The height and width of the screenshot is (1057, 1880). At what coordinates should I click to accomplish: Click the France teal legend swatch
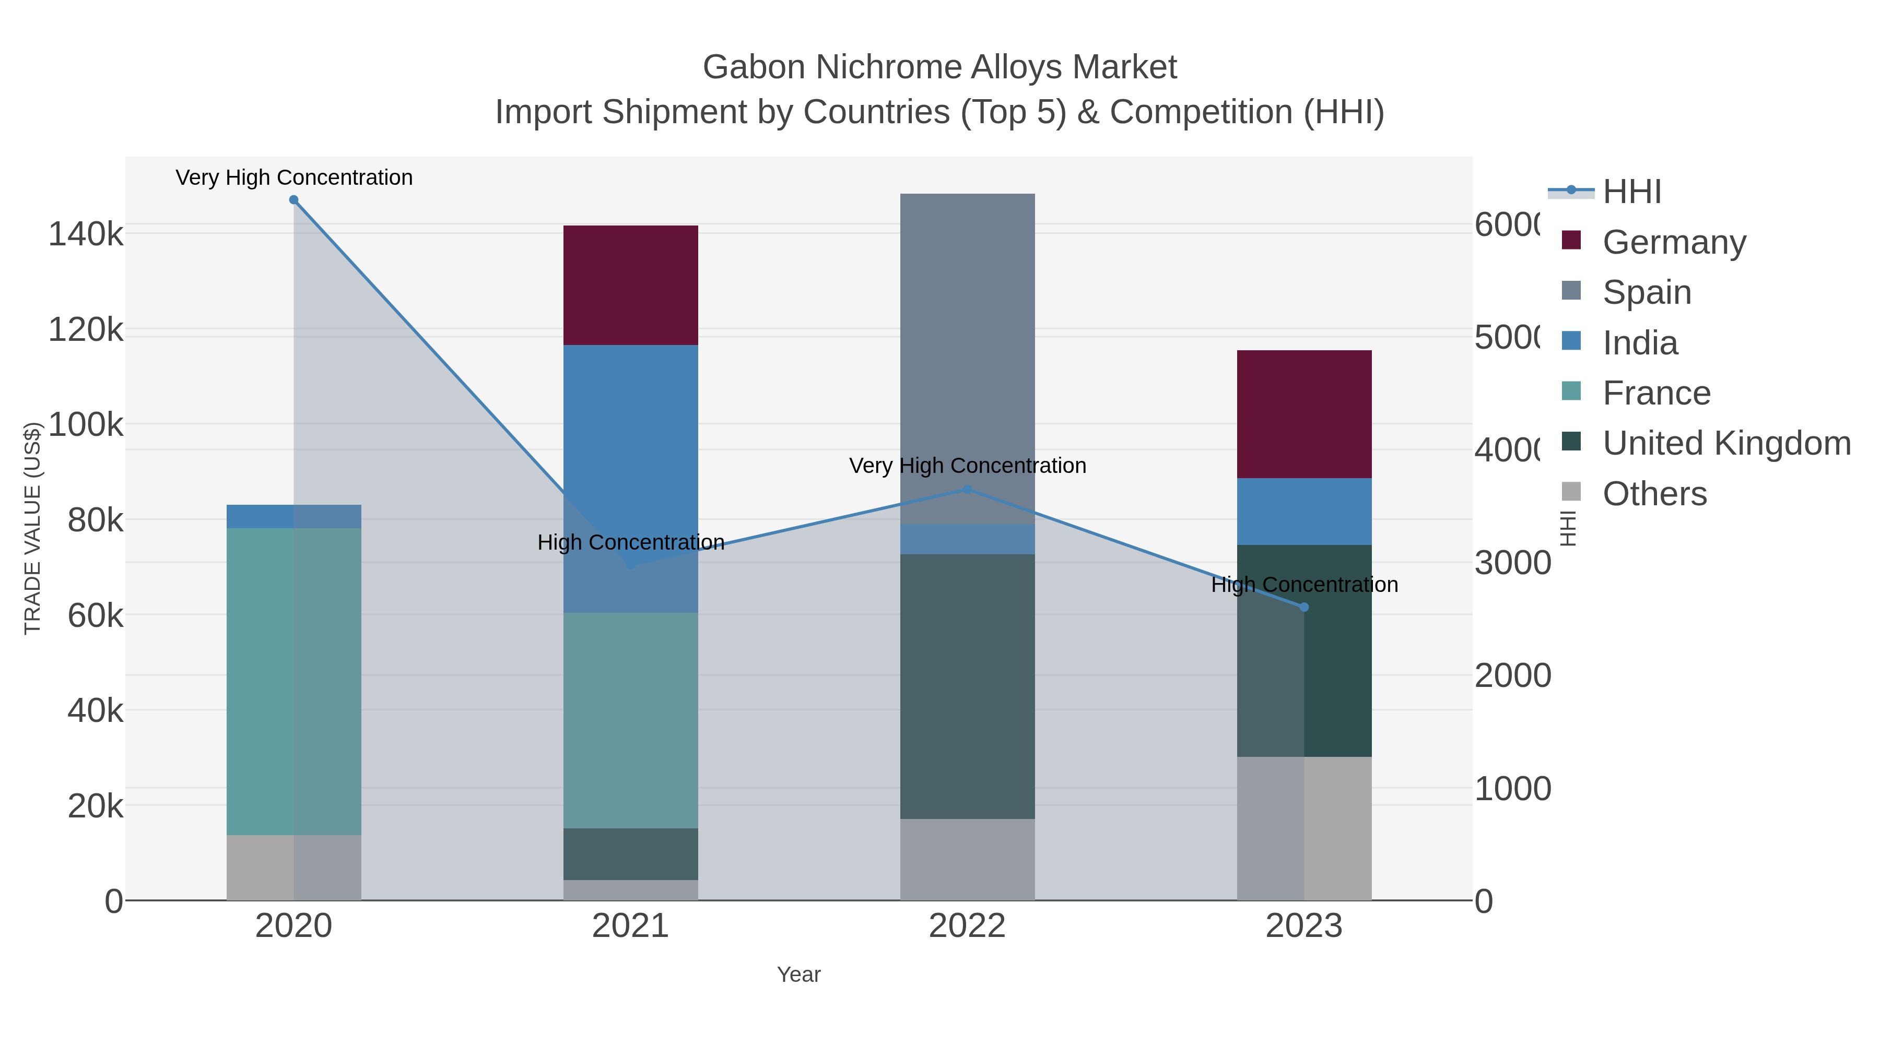click(1571, 391)
